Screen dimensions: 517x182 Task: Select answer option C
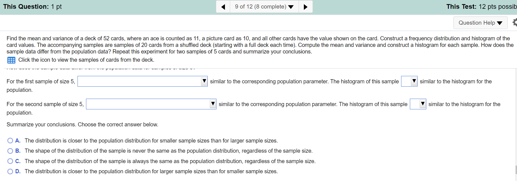click(10, 161)
